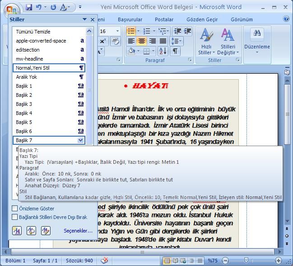Sort text alphabetically
The height and width of the screenshot is (266, 293).
[163, 51]
